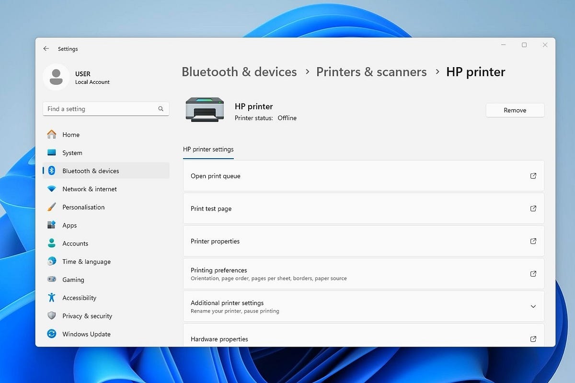Open print queue via its external-link icon
The height and width of the screenshot is (383, 575).
pos(533,176)
